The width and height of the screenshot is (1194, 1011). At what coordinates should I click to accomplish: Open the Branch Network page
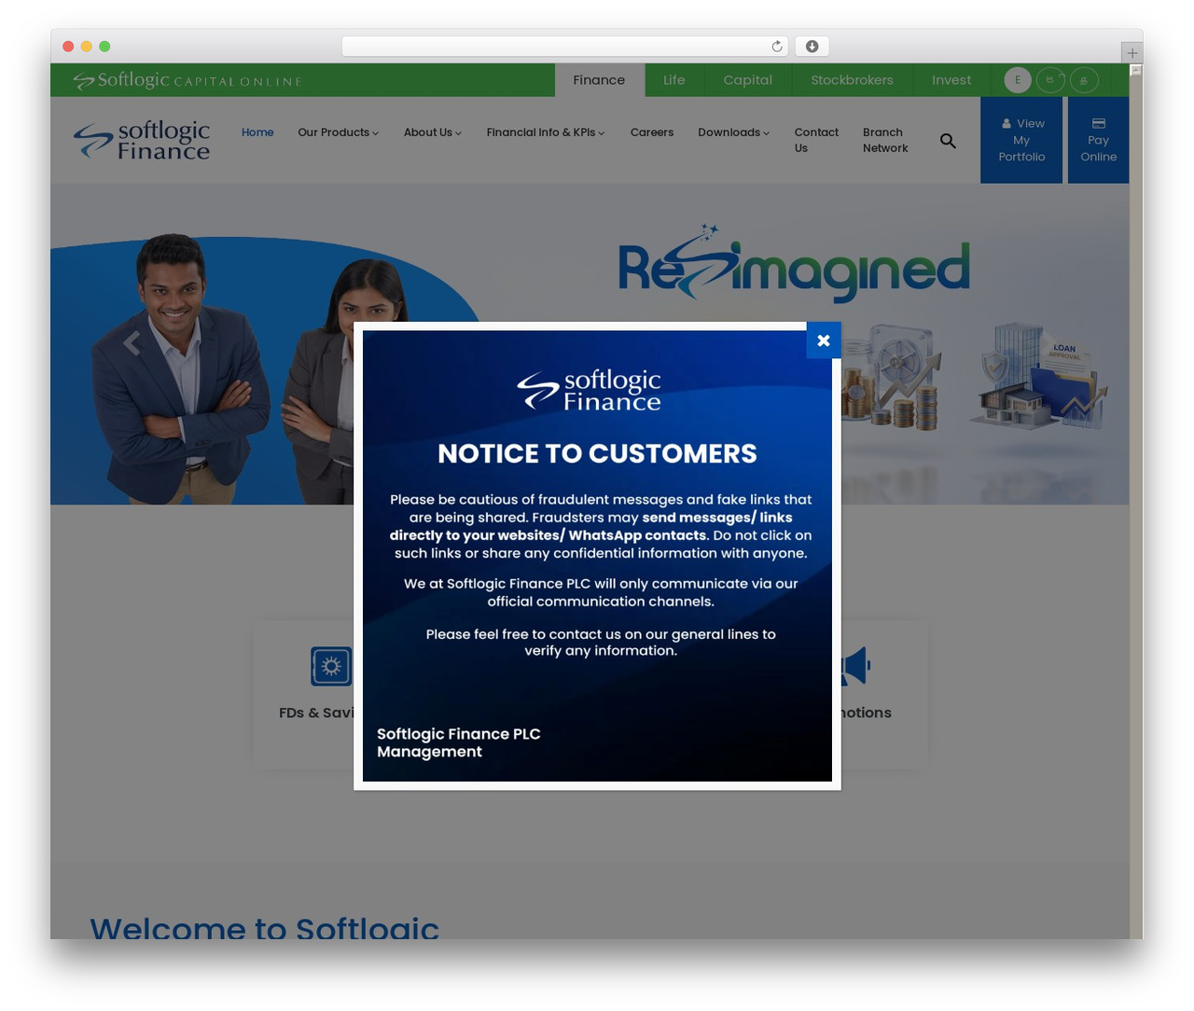point(885,140)
